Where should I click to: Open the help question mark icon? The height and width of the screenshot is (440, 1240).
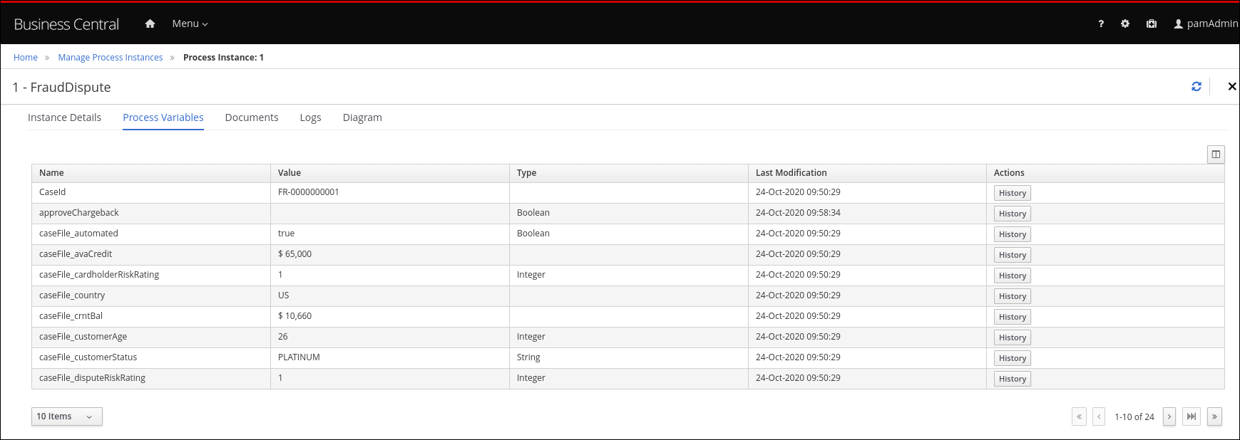pyautogui.click(x=1101, y=23)
